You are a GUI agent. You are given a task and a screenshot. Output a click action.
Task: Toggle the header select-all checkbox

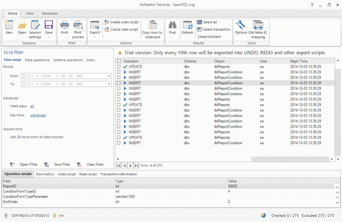point(119,61)
